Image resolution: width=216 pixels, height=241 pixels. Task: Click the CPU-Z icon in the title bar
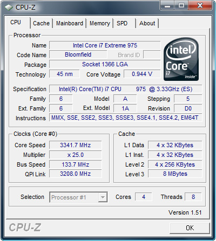pos(9,8)
